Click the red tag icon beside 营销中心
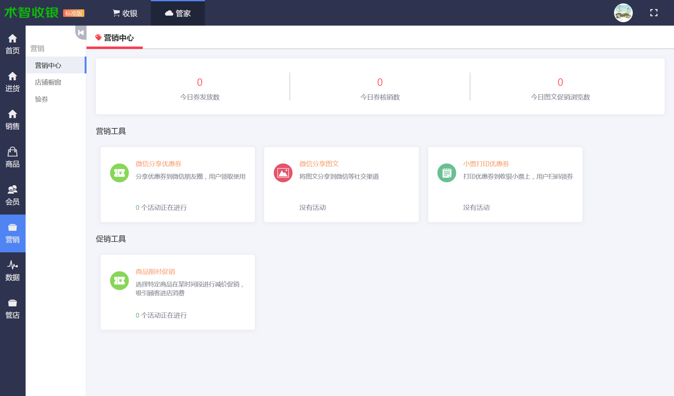 98,37
